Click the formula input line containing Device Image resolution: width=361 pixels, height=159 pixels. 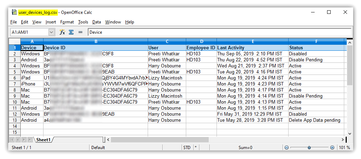220,32
